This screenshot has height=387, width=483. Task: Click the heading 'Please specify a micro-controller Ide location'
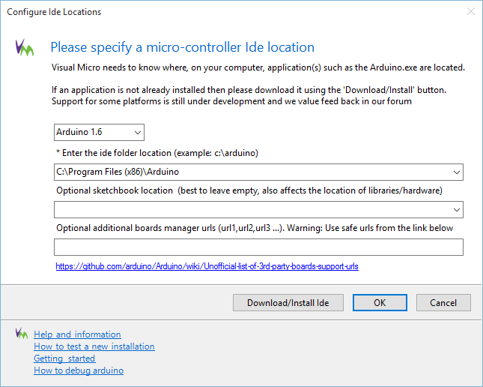[x=183, y=47]
